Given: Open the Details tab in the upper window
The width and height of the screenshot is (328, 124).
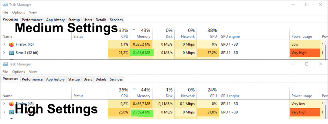Looking at the screenshot, I should pyautogui.click(x=101, y=20).
